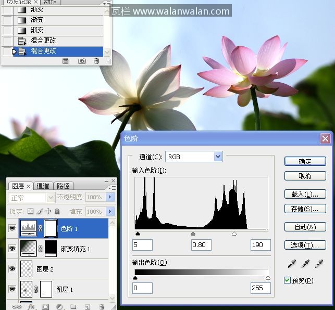Click the add layer style fx icon
Image resolution: width=335 pixels, height=310 pixels.
tap(31, 307)
